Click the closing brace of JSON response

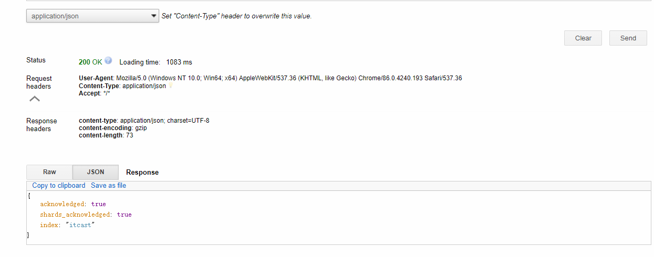click(x=29, y=235)
